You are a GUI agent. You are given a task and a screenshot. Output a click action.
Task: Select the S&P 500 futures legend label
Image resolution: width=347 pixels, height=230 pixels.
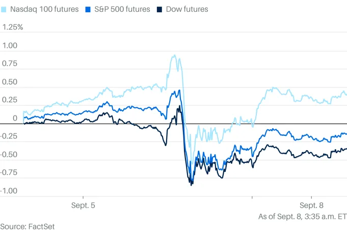[122, 9]
